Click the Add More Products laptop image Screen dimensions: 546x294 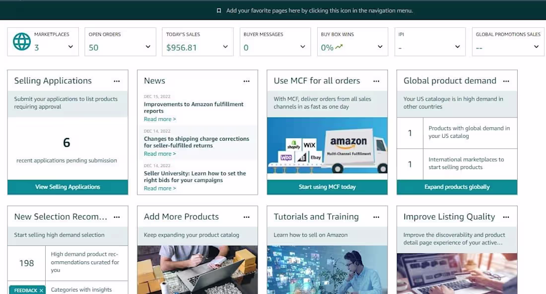[x=198, y=270]
